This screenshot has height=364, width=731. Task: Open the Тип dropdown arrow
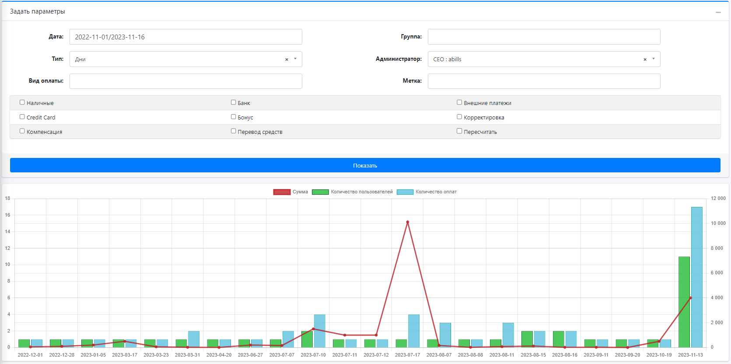coord(295,59)
